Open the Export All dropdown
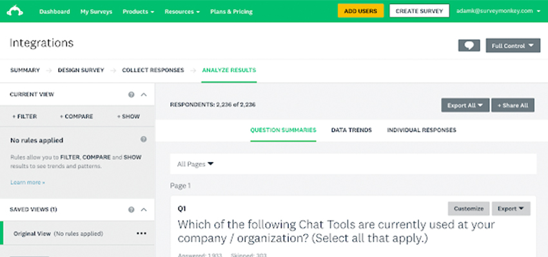Image resolution: width=548 pixels, height=257 pixels. click(x=465, y=105)
